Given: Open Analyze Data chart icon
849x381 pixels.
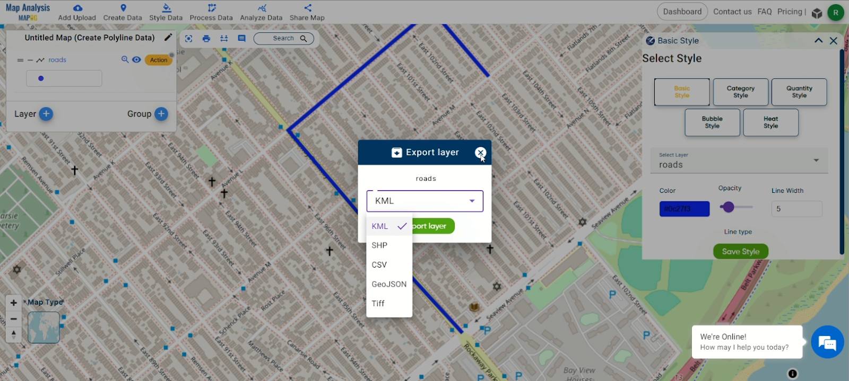Looking at the screenshot, I should pyautogui.click(x=262, y=8).
